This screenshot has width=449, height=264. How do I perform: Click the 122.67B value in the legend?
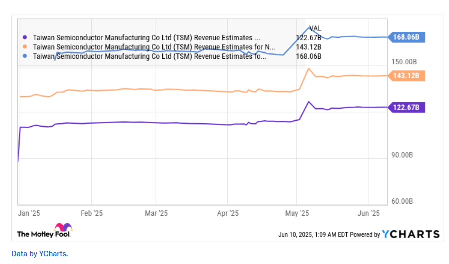[308, 38]
